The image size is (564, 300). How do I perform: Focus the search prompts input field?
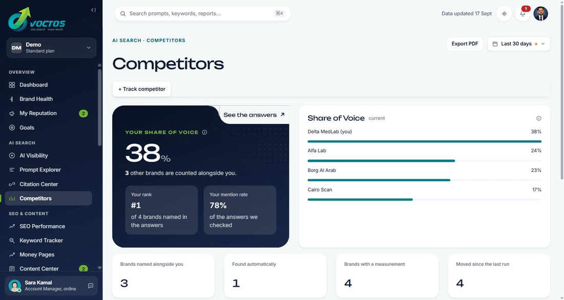coord(203,14)
